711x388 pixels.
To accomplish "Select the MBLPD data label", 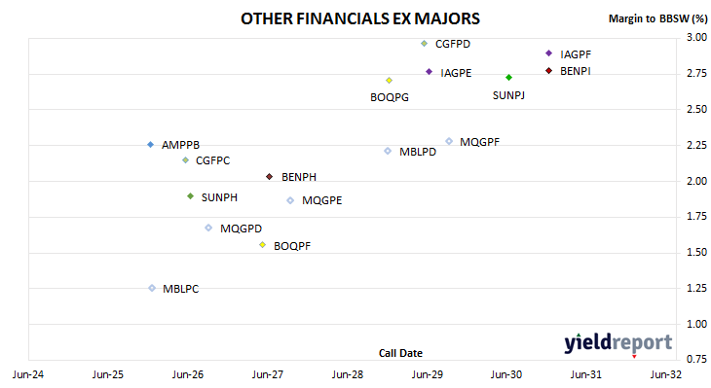I will click(x=418, y=152).
